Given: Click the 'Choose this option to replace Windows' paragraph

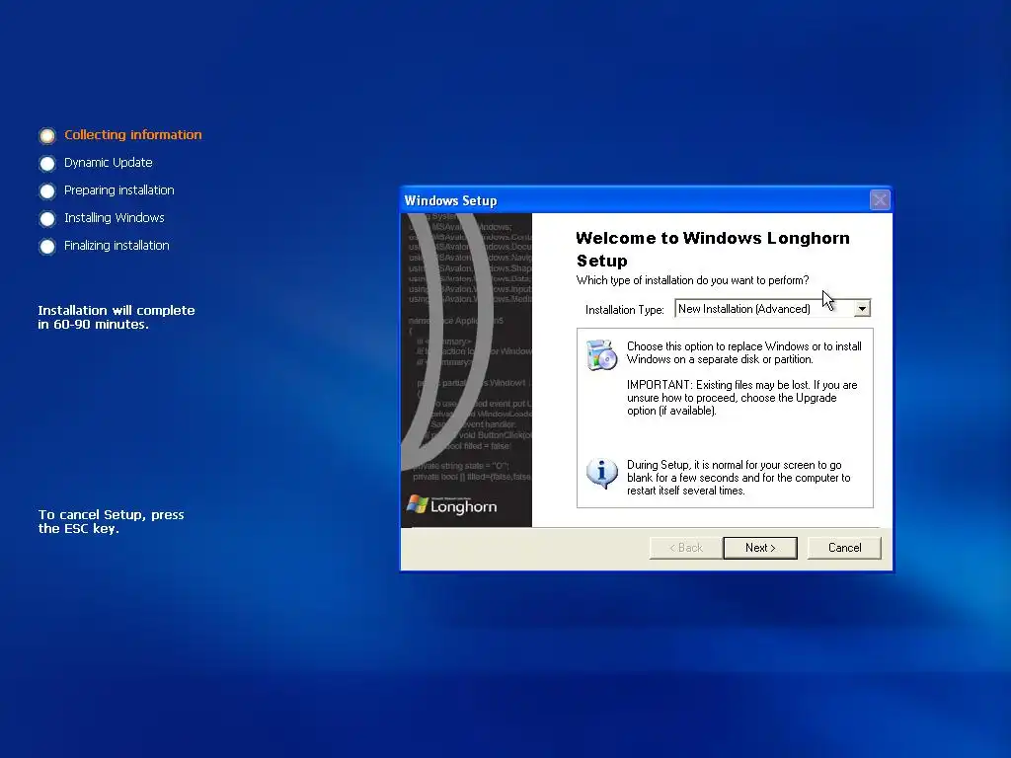Looking at the screenshot, I should click(x=744, y=352).
